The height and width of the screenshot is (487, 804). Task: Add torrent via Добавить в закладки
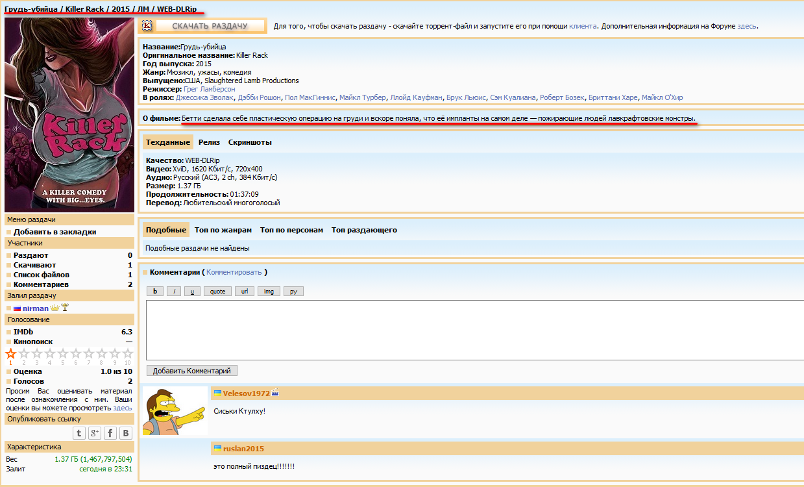pos(55,232)
